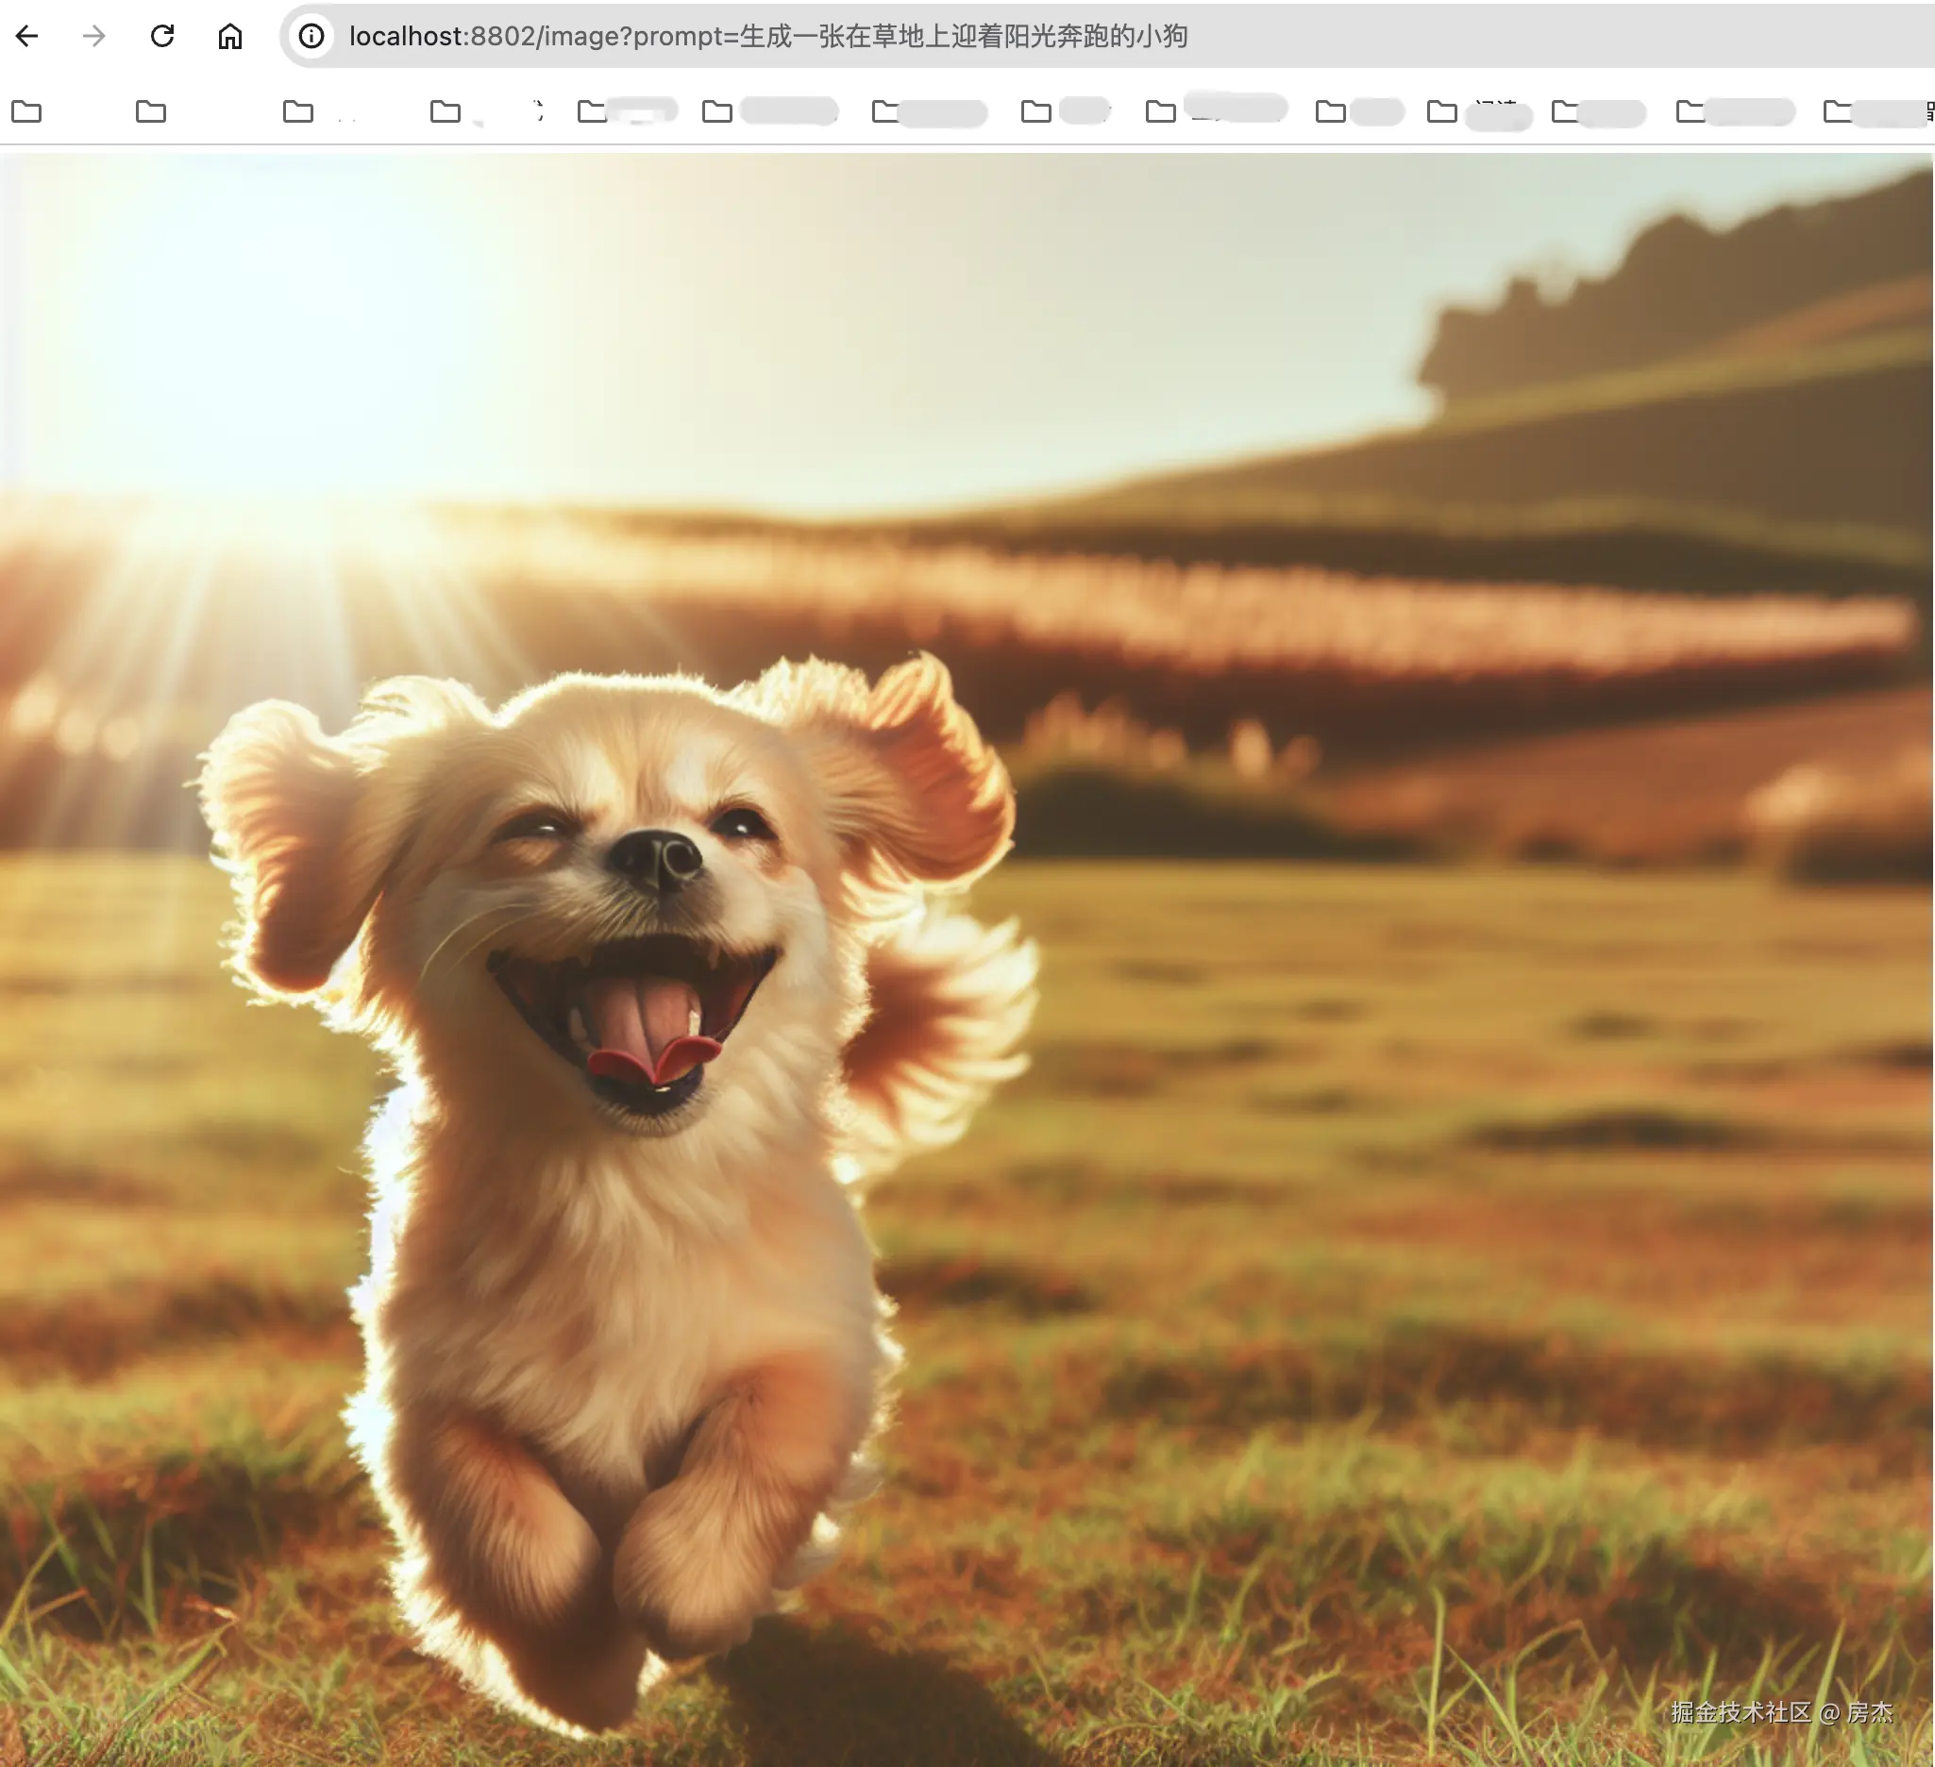The width and height of the screenshot is (1935, 1767).
Task: Click the localhost:8802 address bar
Action: click(442, 37)
